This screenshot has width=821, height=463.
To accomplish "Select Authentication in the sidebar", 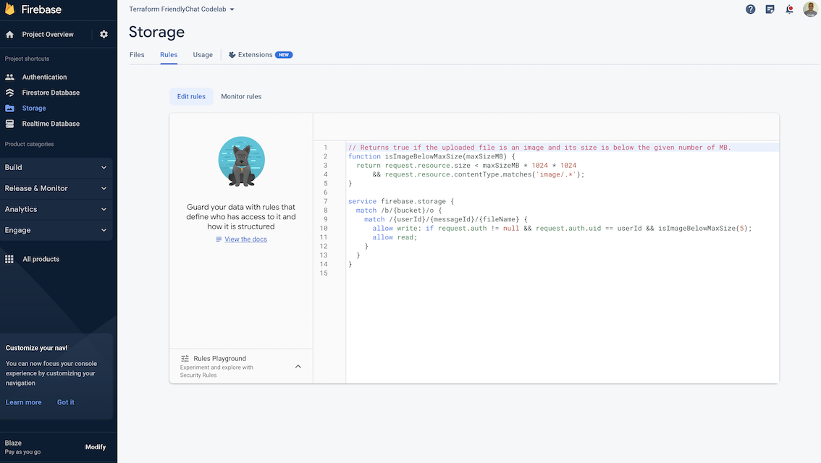I will [x=43, y=77].
